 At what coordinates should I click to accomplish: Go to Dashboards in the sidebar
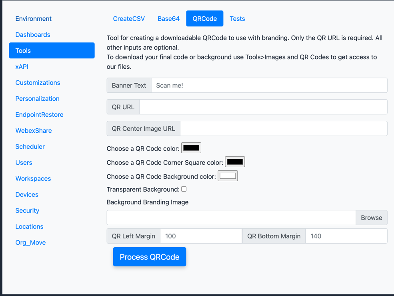33,35
